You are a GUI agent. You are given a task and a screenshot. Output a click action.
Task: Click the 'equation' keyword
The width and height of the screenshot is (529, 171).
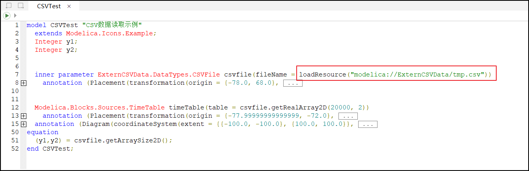[x=42, y=132]
